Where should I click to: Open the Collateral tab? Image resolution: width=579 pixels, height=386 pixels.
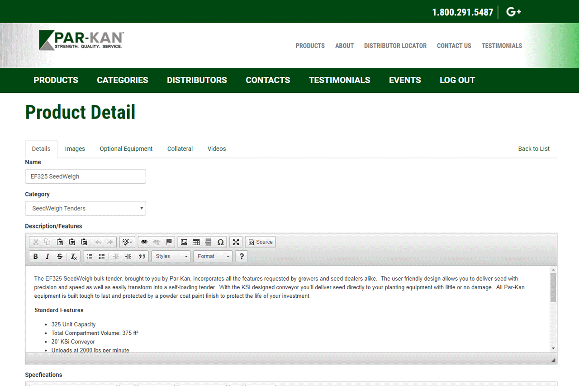click(x=180, y=149)
